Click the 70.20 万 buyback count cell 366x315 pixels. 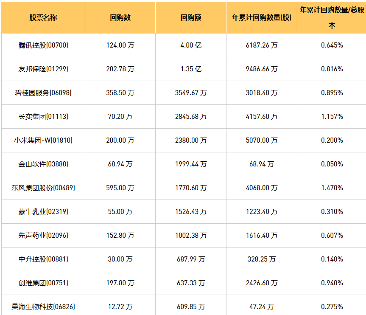coord(120,117)
